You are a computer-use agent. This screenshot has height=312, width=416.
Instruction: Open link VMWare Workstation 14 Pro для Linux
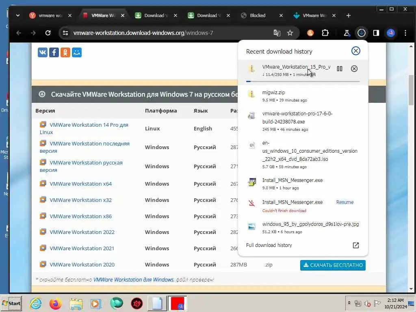click(x=84, y=128)
